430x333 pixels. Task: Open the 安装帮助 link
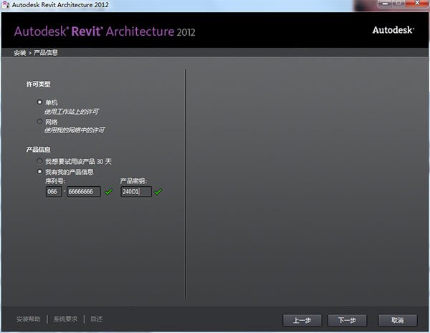click(28, 319)
